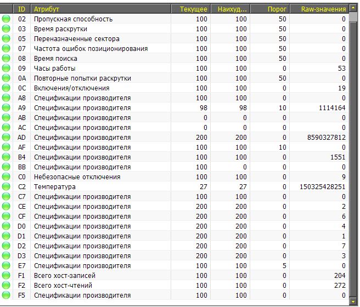360x307 pixels.
Task: Click current value 27 in Температура row
Action: (204, 186)
